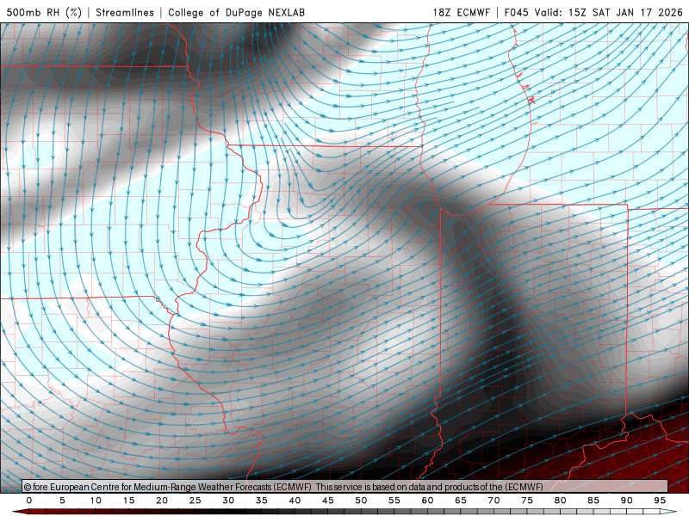689x516 pixels.
Task: Click the "70" value on the RH scale
Action: coord(493,501)
